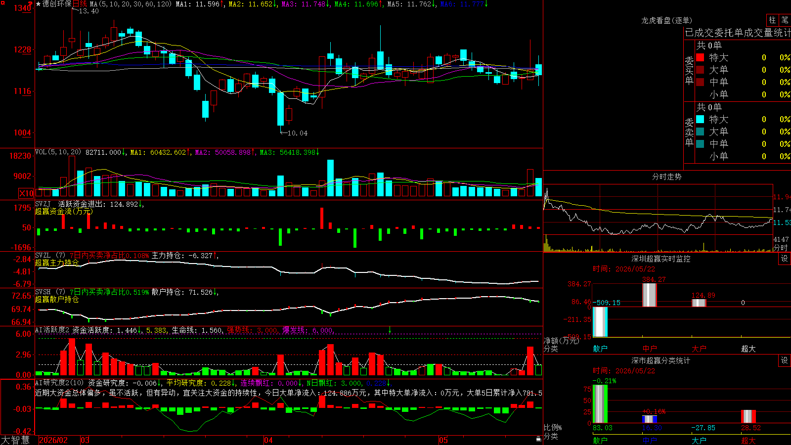
Task: Click the red 超大 bar in 深市超赢分类统计
Action: (x=748, y=417)
